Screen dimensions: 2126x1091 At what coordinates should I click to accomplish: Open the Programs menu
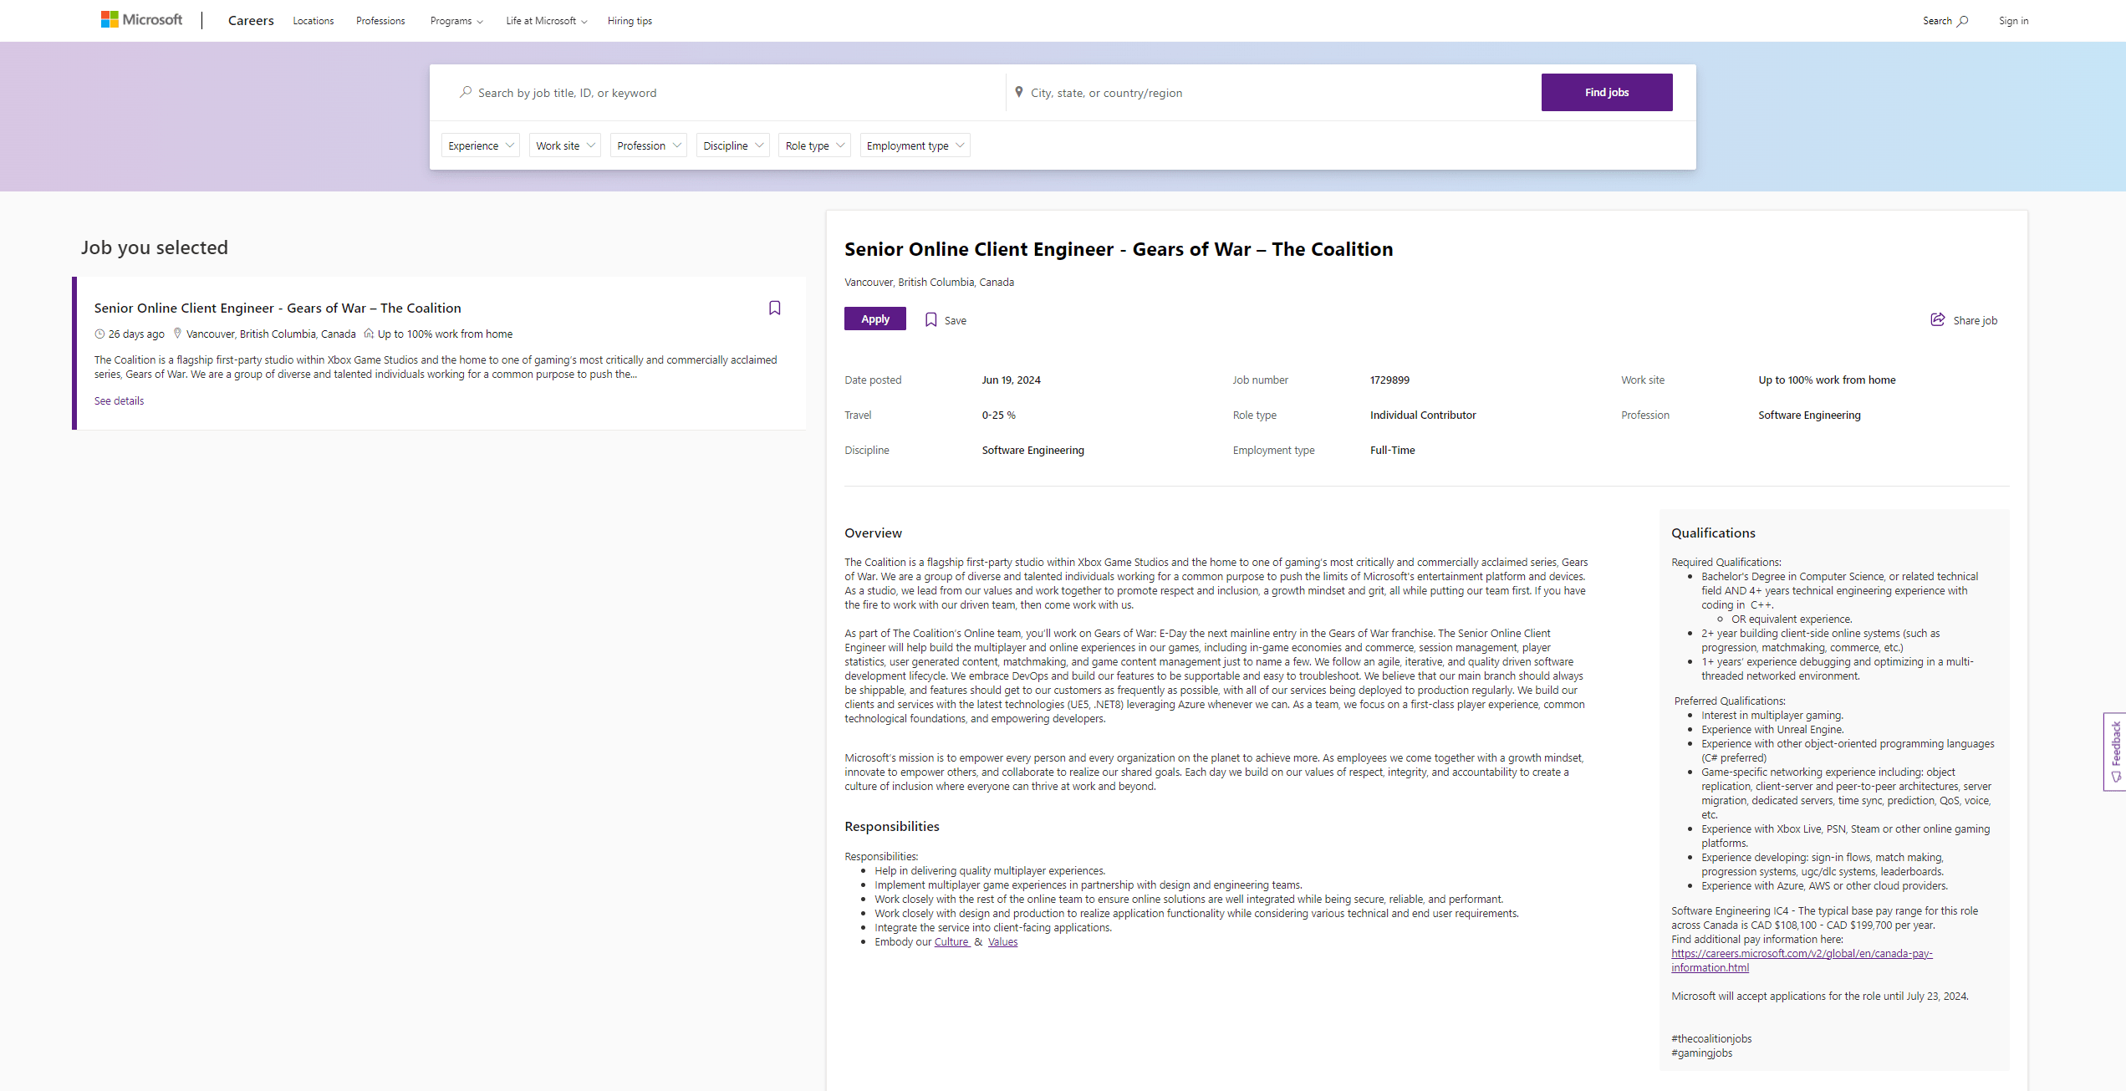[x=456, y=21]
